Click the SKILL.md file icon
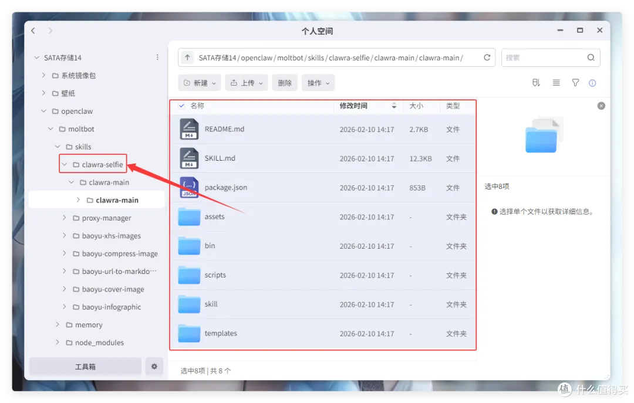Screen dimensions: 634x403 coord(189,158)
